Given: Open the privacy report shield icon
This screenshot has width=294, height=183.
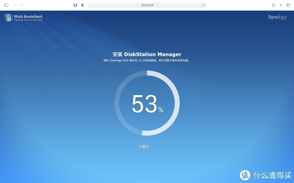Looking at the screenshot, I should pos(83,5).
